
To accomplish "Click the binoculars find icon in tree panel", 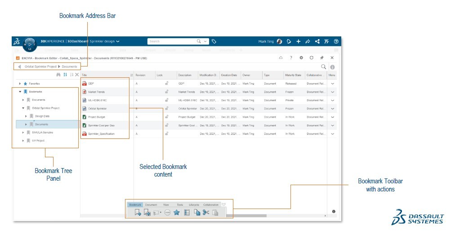I will [58, 75].
